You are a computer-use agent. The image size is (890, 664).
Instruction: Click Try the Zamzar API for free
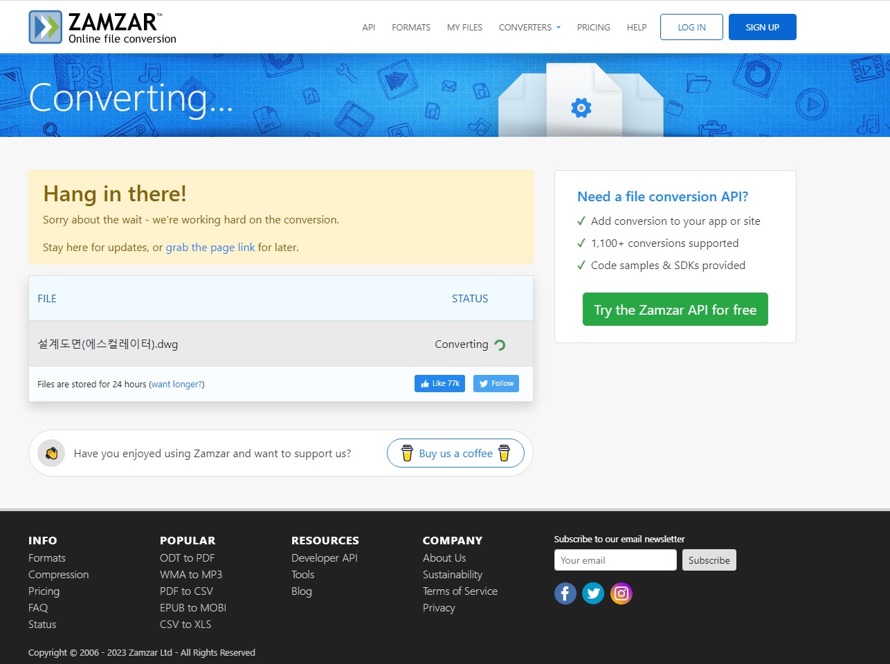pyautogui.click(x=675, y=309)
